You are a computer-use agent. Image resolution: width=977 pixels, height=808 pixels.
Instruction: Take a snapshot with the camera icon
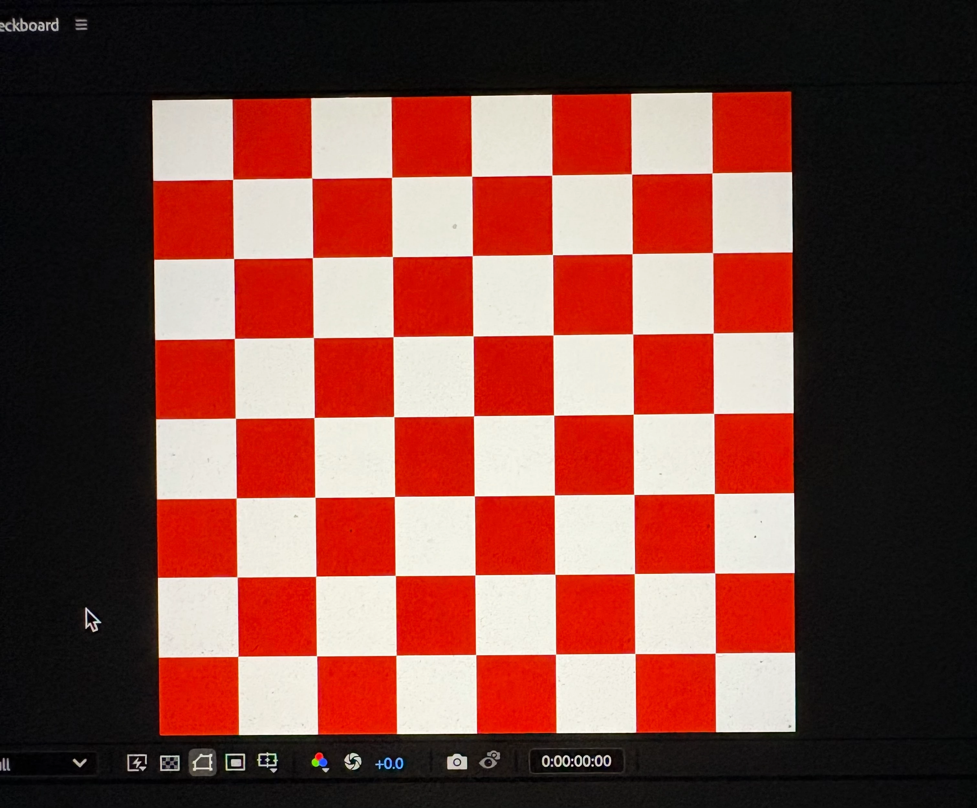457,762
